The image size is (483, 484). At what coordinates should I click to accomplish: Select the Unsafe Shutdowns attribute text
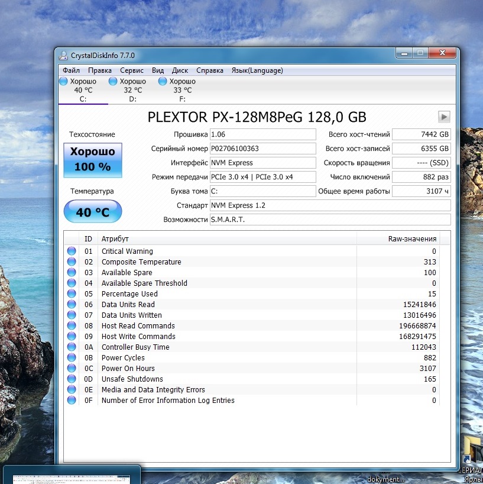pyautogui.click(x=132, y=379)
